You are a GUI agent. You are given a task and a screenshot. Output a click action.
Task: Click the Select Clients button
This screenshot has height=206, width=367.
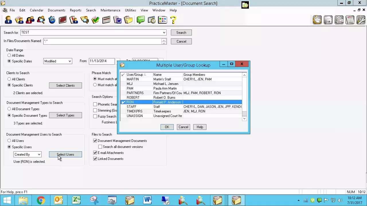pyautogui.click(x=65, y=86)
